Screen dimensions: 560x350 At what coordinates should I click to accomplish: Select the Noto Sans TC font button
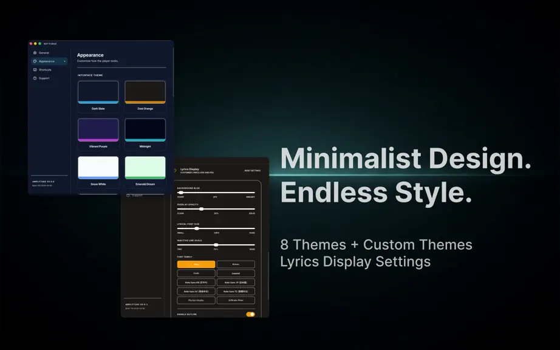[x=236, y=292]
